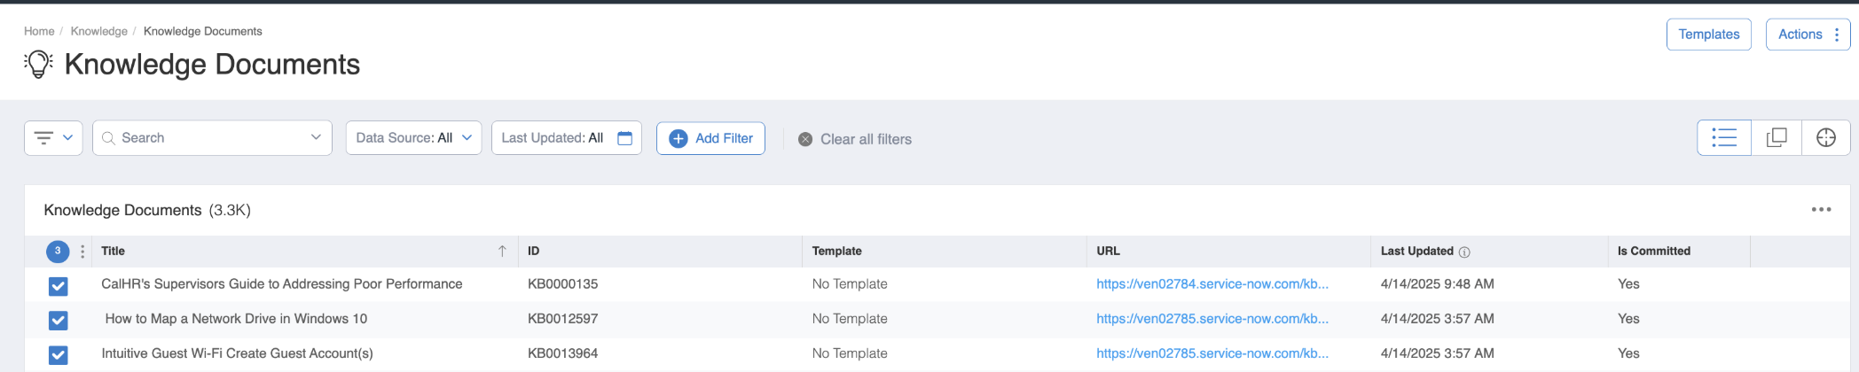
Task: Open the Last Updated calendar icon
Action: [x=624, y=137]
